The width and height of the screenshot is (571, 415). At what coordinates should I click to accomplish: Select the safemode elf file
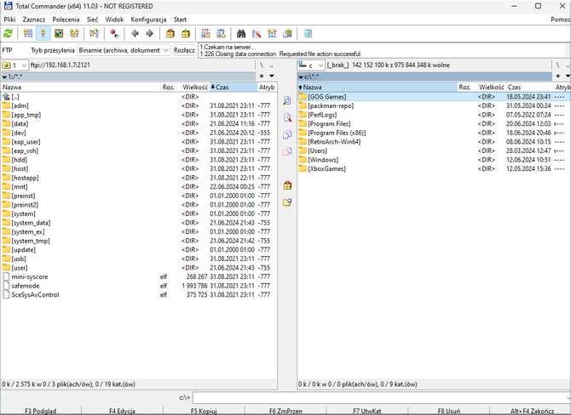[139, 286]
